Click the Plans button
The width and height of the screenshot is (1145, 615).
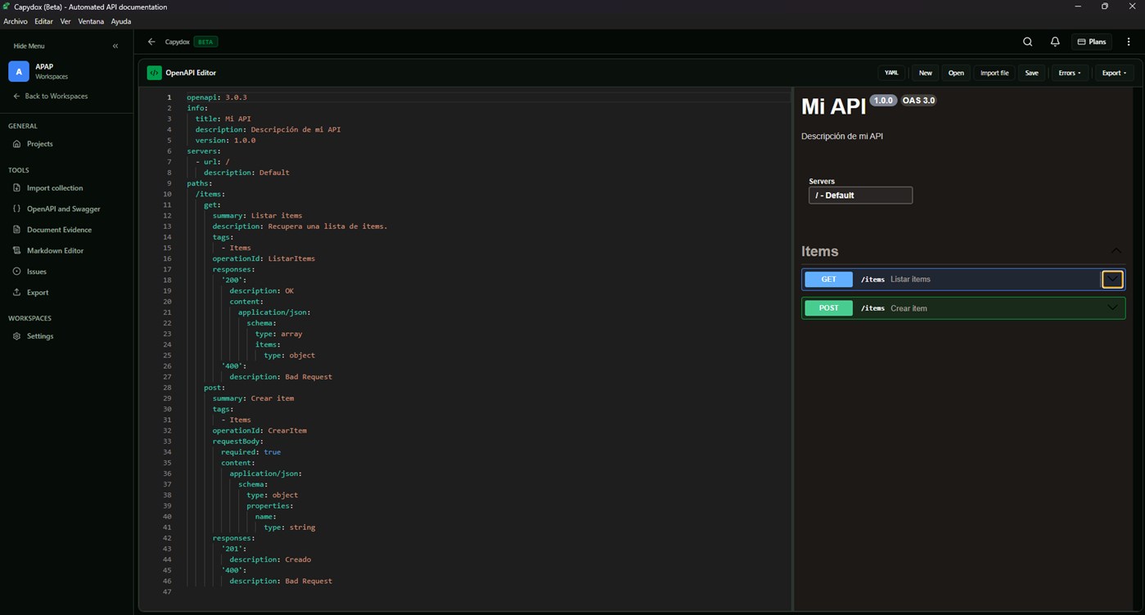tap(1092, 42)
